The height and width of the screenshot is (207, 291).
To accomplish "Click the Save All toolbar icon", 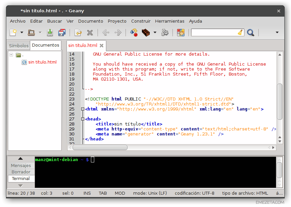I will pos(62,33).
